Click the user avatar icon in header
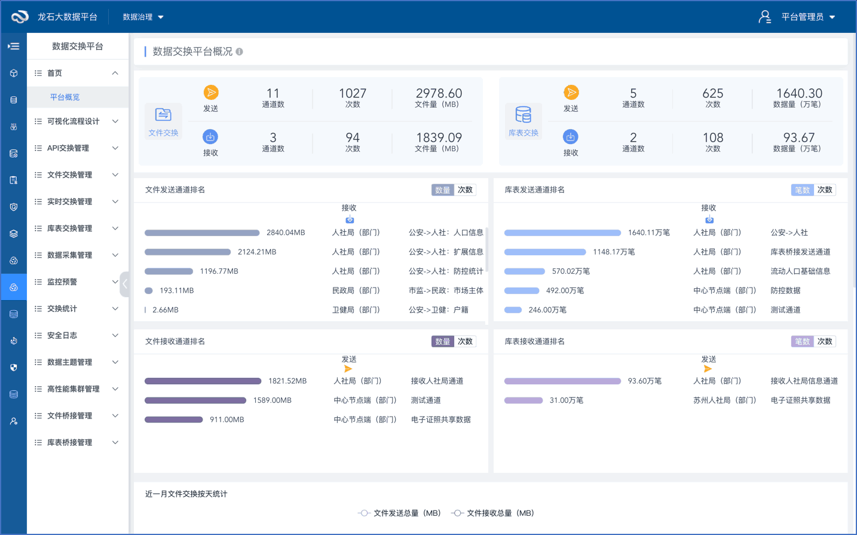The image size is (857, 535). (764, 17)
